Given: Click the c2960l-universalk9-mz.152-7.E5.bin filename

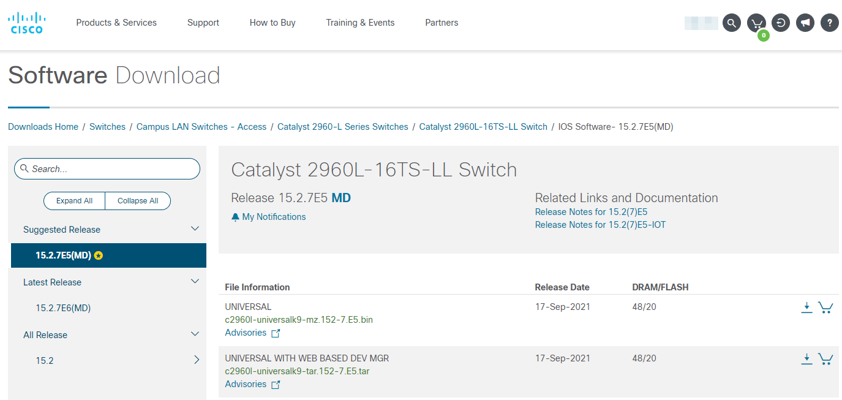Looking at the screenshot, I should [299, 320].
